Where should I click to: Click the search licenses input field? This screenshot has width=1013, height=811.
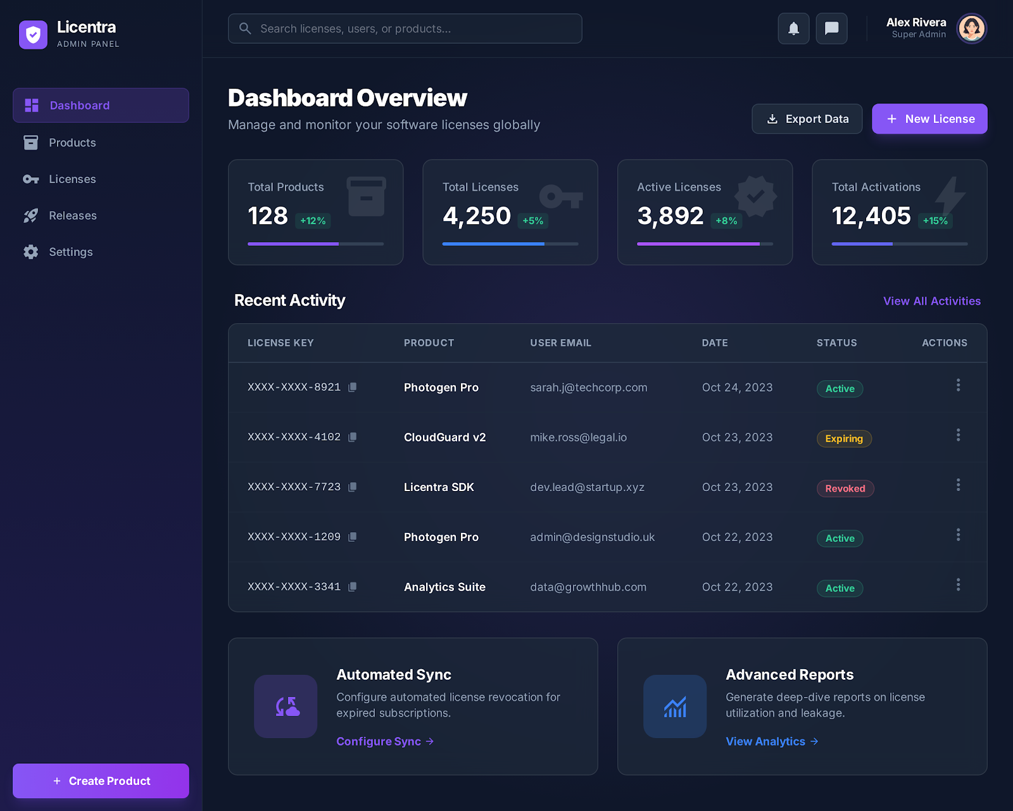coord(405,29)
